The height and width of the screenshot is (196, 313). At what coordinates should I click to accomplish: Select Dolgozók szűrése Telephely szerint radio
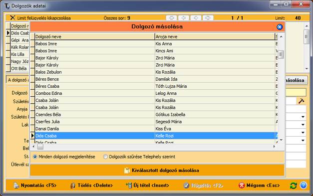pyautogui.click(x=105, y=157)
